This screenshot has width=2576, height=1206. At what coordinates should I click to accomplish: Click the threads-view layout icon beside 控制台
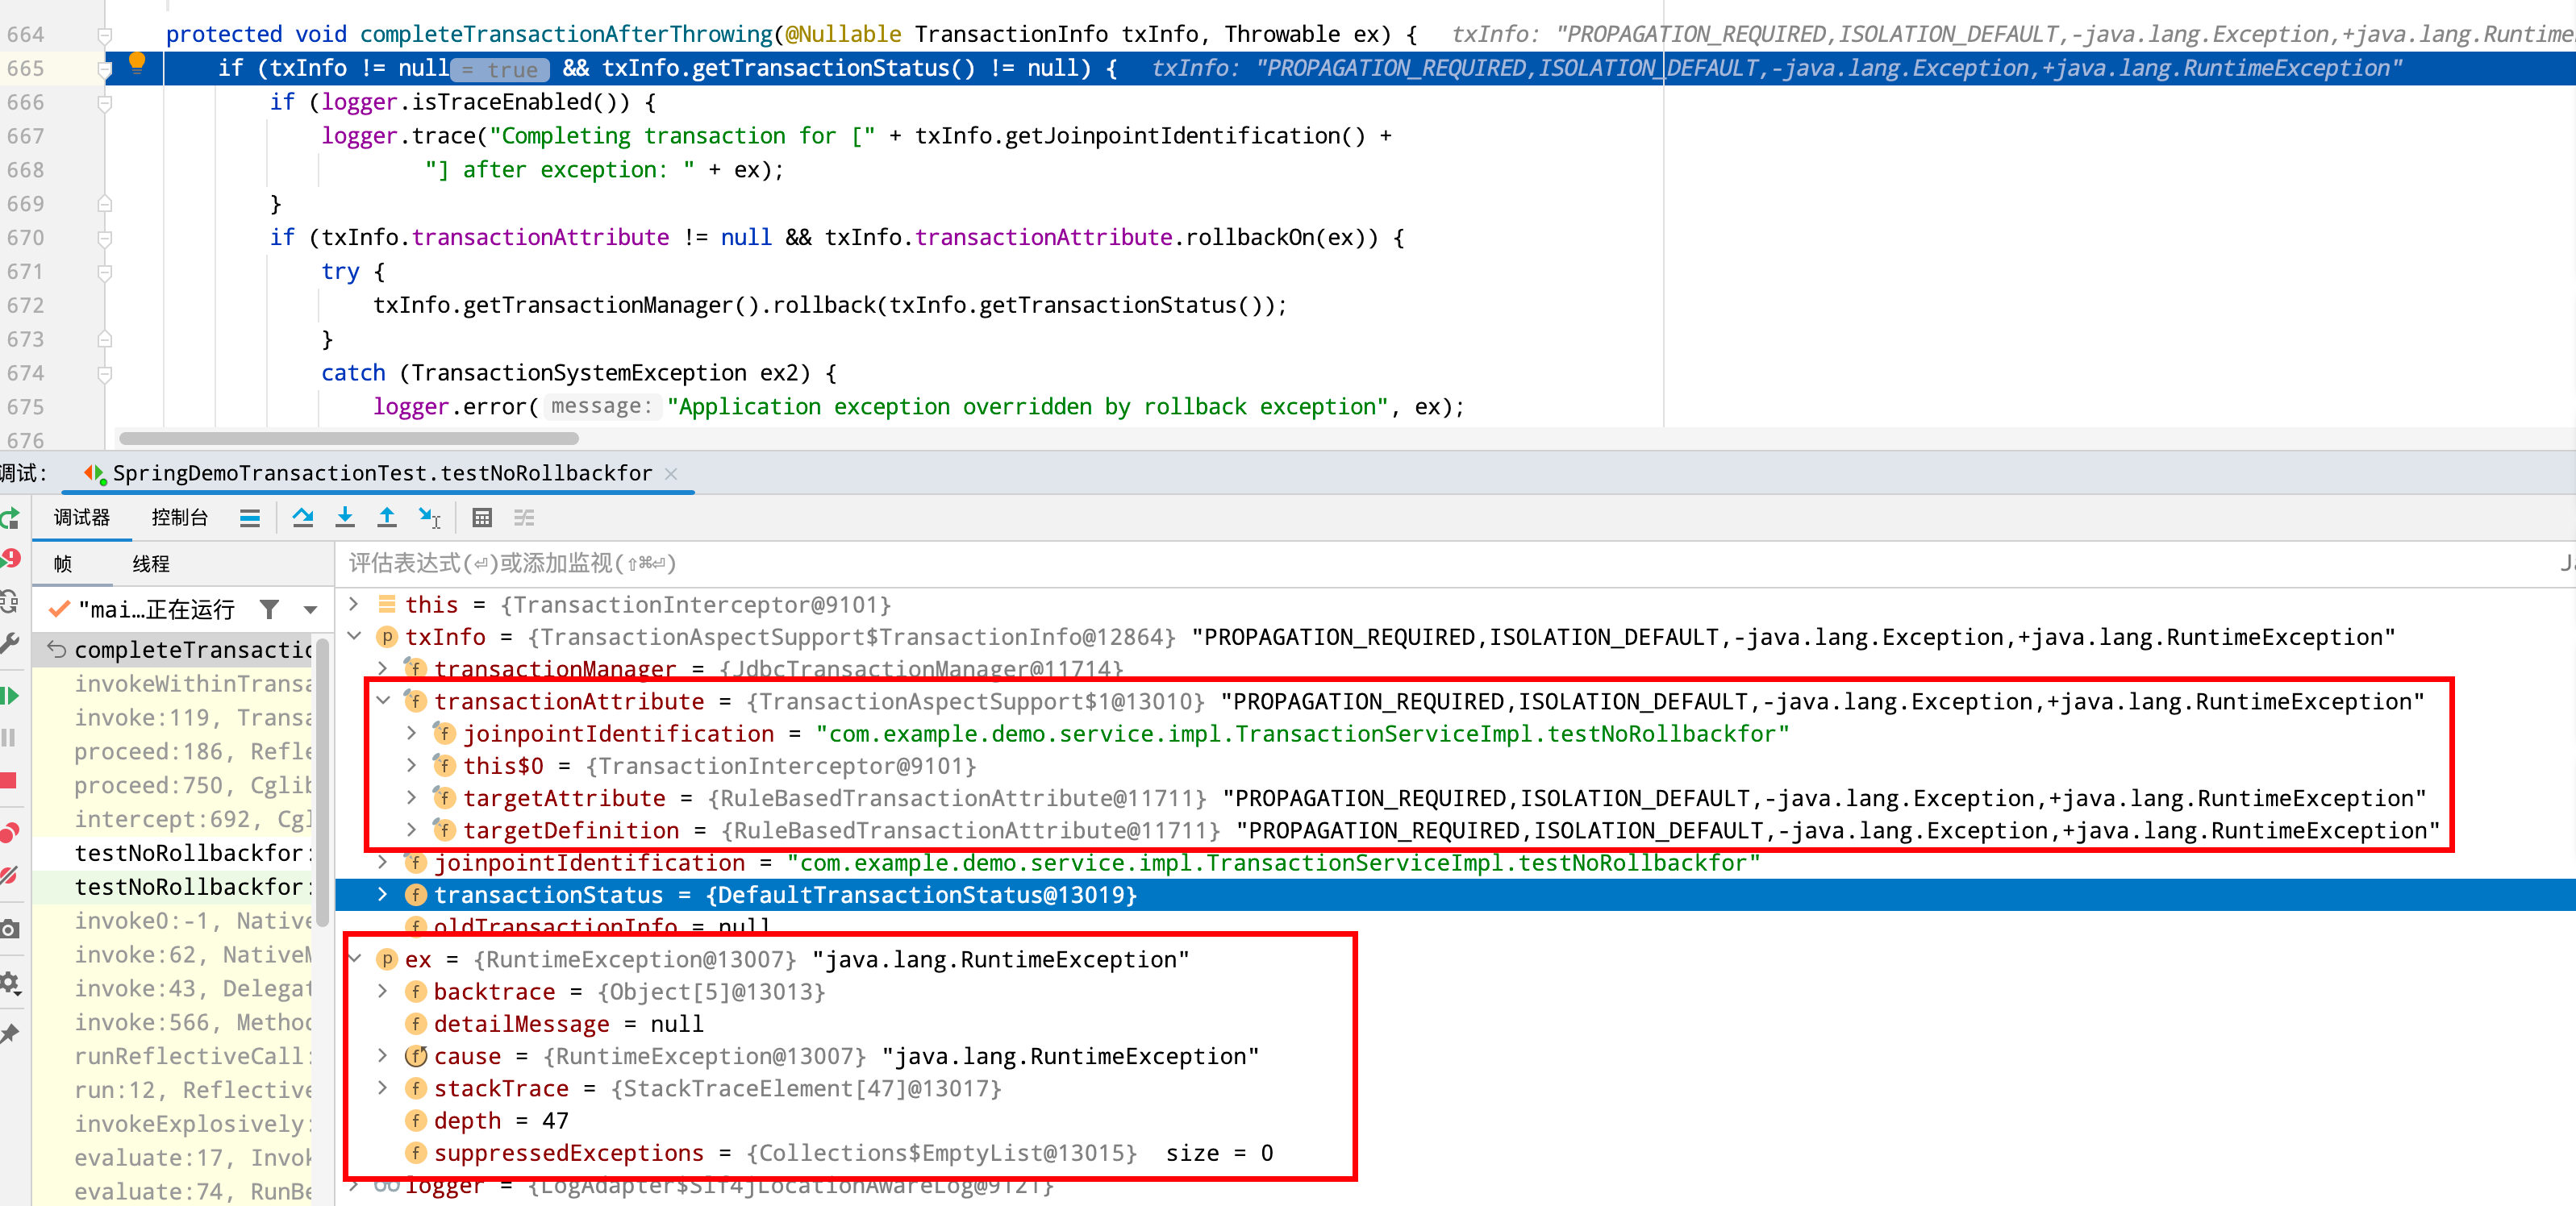click(x=250, y=518)
